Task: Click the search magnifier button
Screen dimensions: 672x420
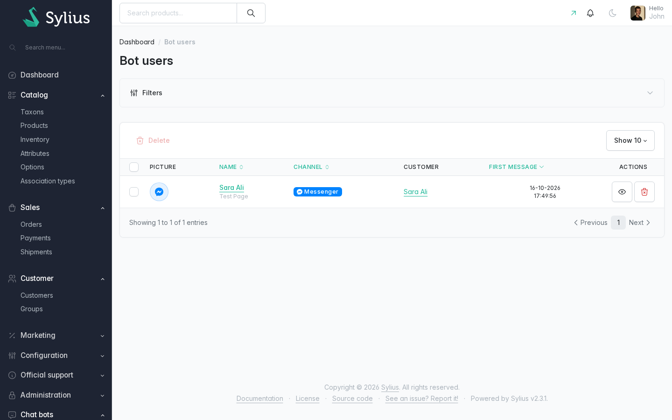Action: click(x=251, y=13)
